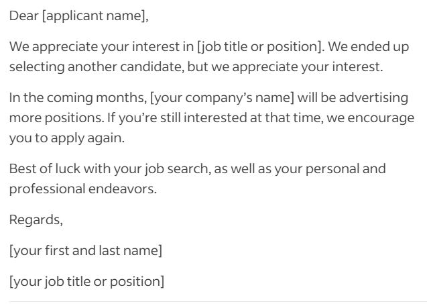The image size is (427, 304).
Task: Click the words "more positions"
Action: point(52,118)
